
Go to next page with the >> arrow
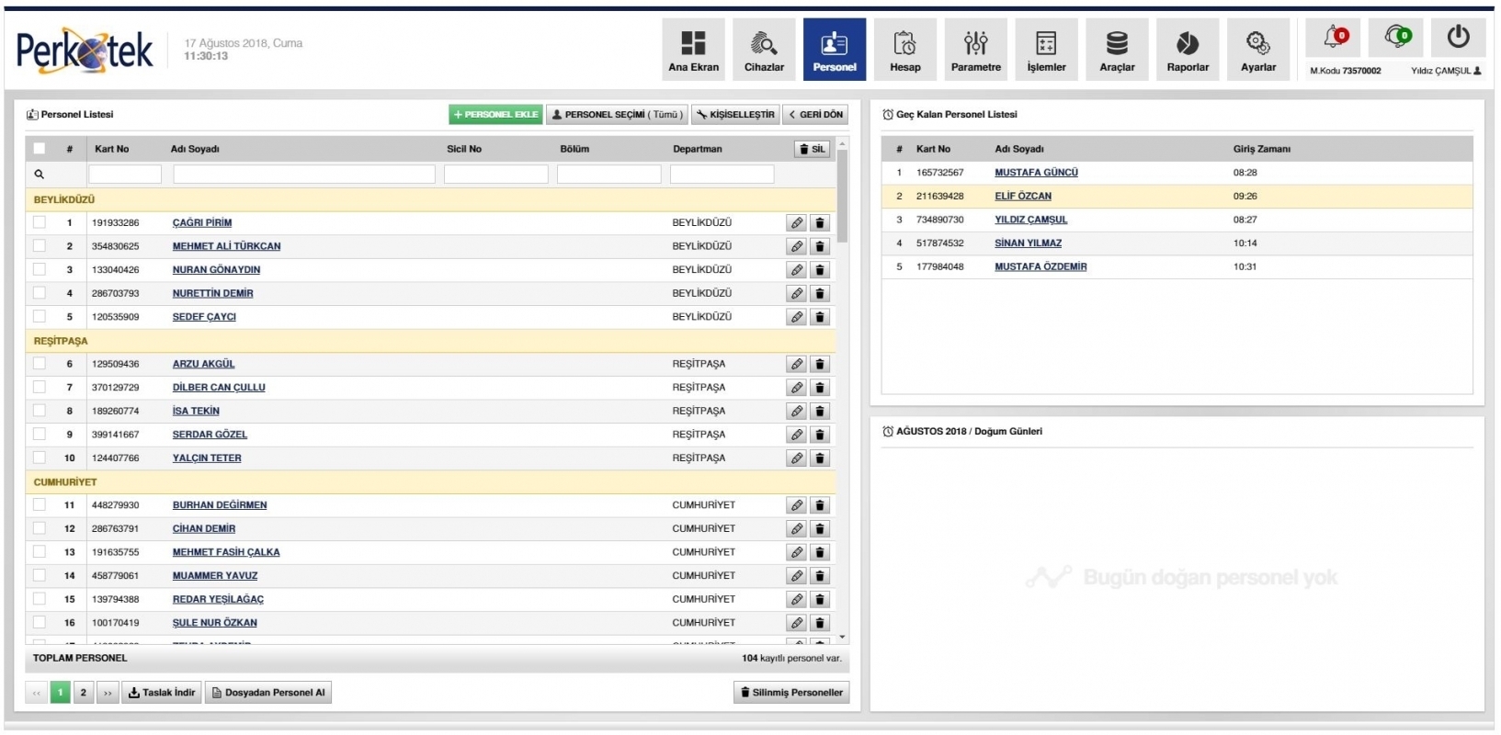pyautogui.click(x=108, y=693)
